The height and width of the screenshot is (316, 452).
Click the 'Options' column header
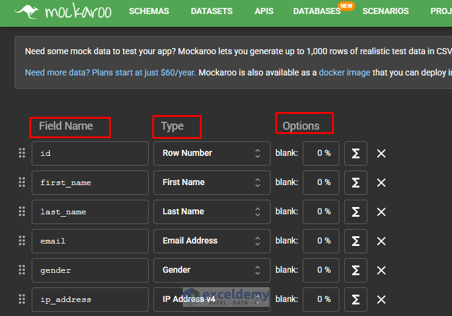tap(301, 126)
